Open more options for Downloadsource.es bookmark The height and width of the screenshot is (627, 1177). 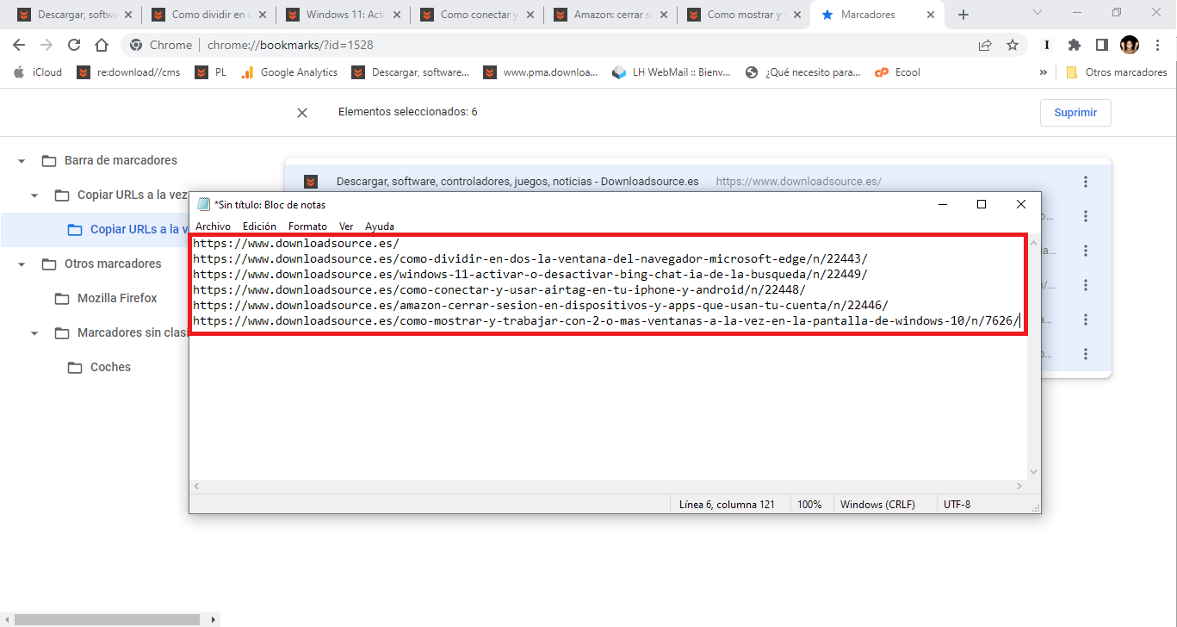(1086, 182)
